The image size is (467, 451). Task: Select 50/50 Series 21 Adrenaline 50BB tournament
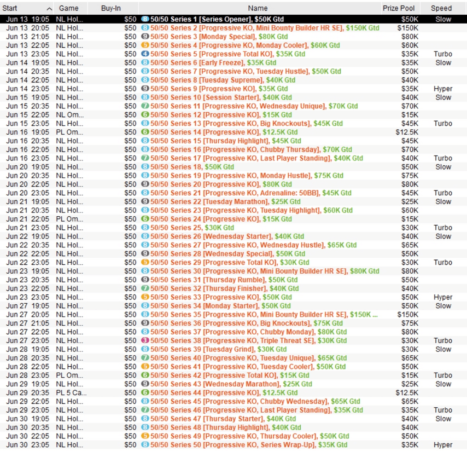(234, 193)
